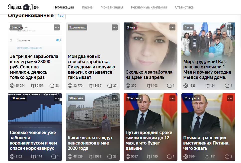Open three-dot menu on Мои два новых способа заработка
This screenshot has height=163, width=241.
coord(114,27)
